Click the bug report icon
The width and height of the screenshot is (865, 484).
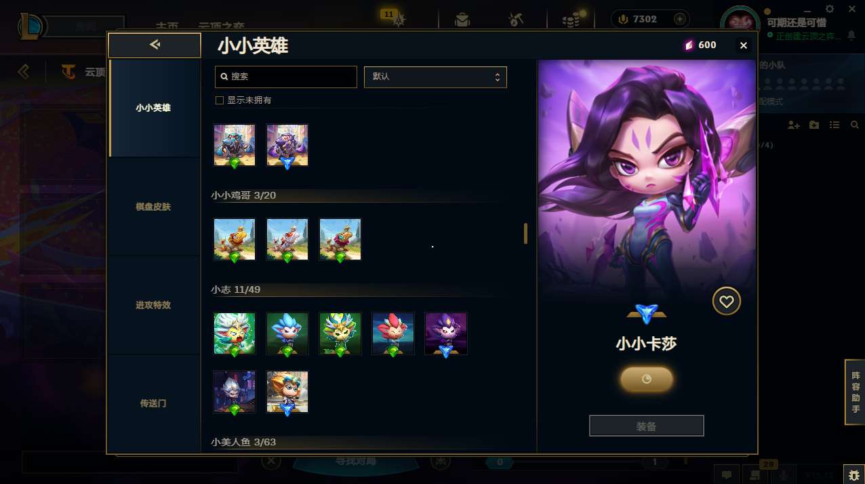point(853,474)
